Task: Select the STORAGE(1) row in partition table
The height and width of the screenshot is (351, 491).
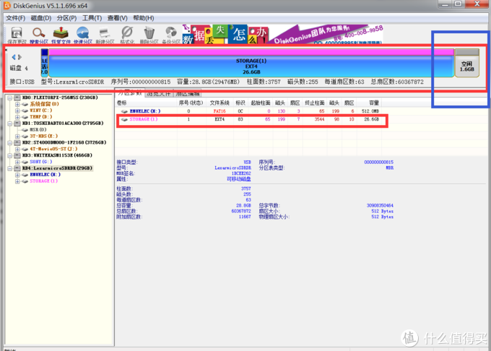Action: point(248,119)
